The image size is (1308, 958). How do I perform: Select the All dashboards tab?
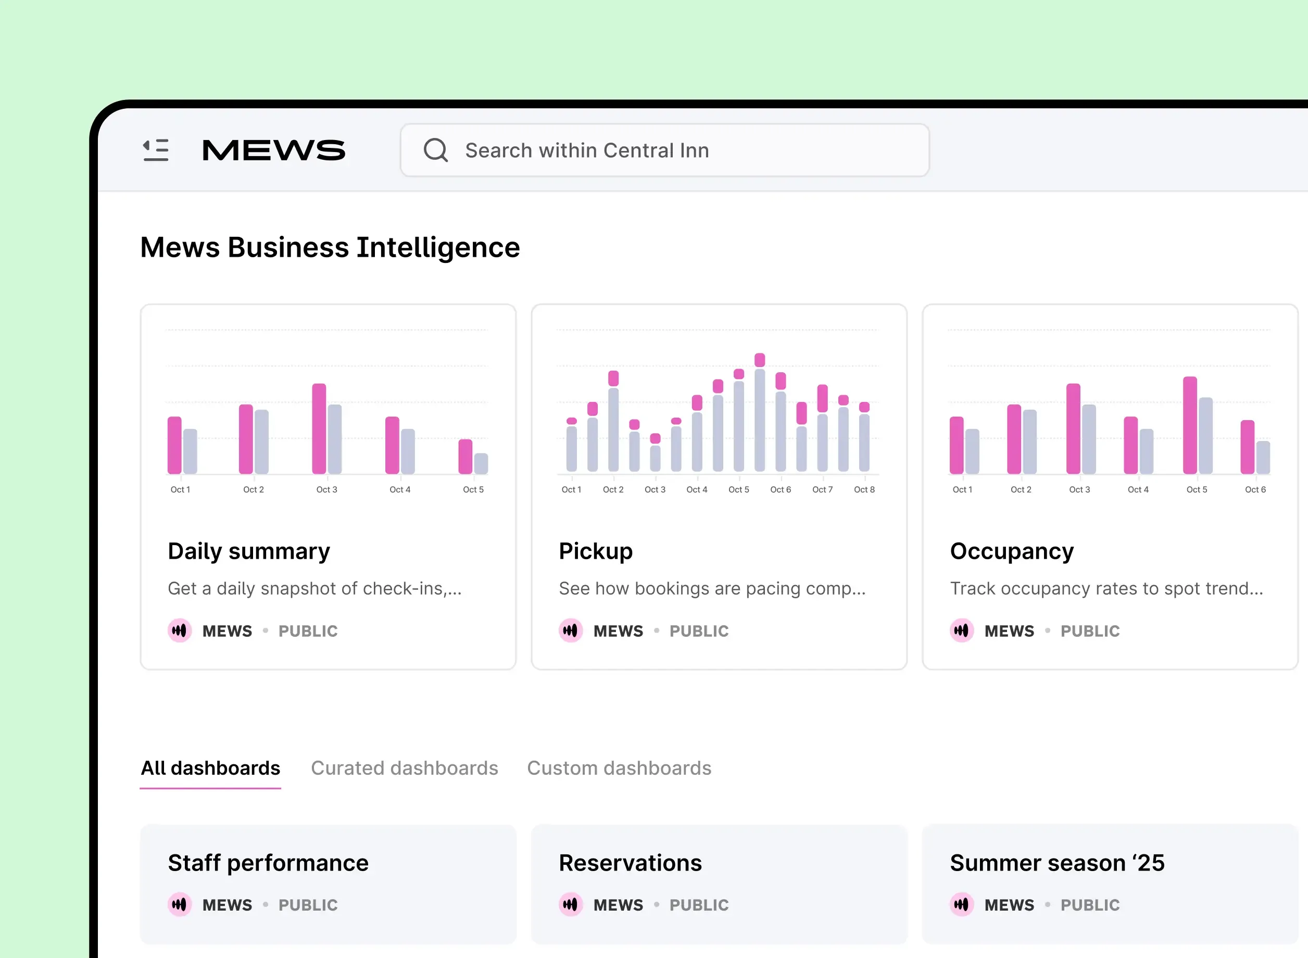click(x=210, y=768)
